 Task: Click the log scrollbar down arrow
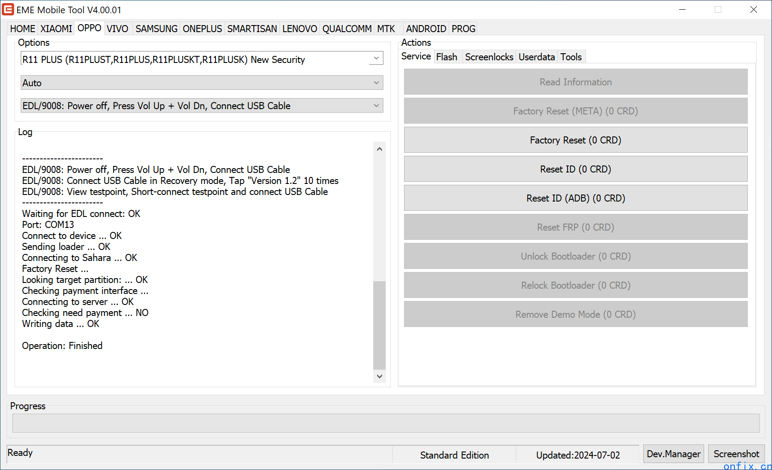pyautogui.click(x=379, y=376)
